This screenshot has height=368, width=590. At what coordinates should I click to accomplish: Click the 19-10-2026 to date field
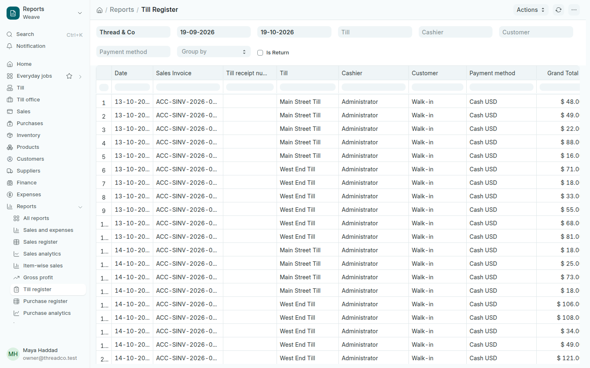294,32
